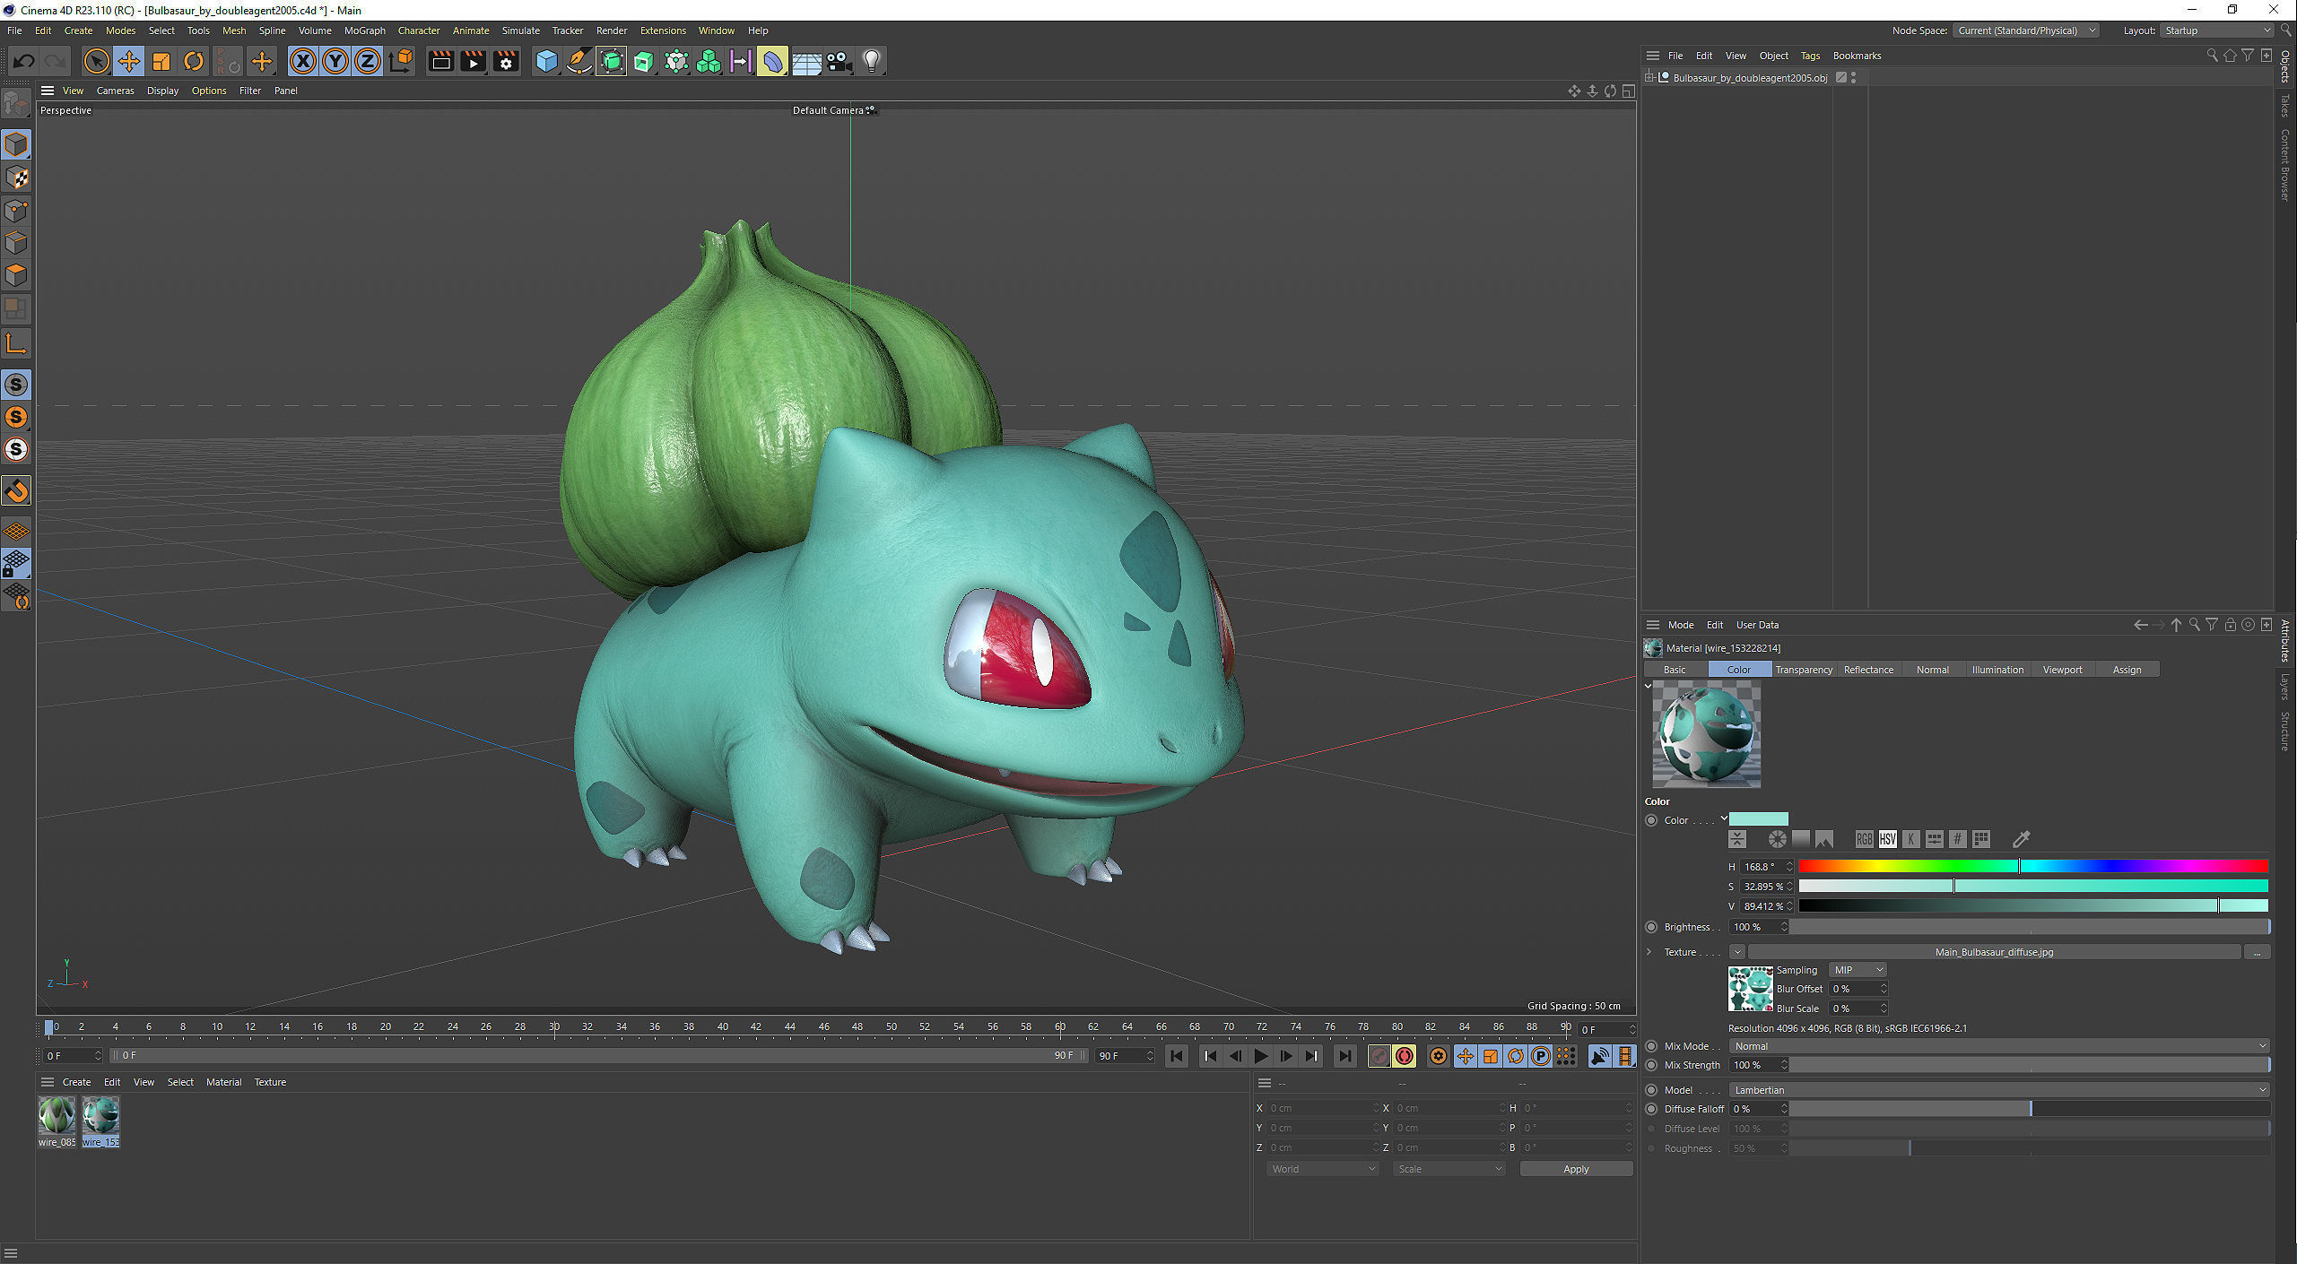Switch to Illumination material tab
This screenshot has width=2297, height=1264.
(1997, 670)
